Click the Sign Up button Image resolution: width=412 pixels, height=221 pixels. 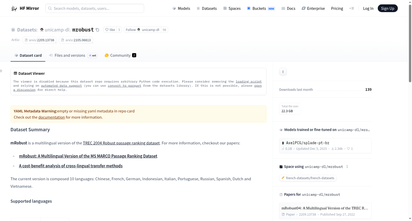(x=388, y=9)
